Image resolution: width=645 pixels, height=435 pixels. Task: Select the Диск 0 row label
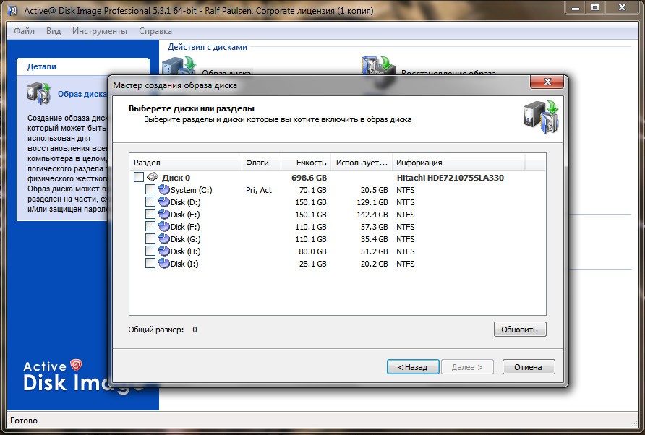pyautogui.click(x=176, y=178)
